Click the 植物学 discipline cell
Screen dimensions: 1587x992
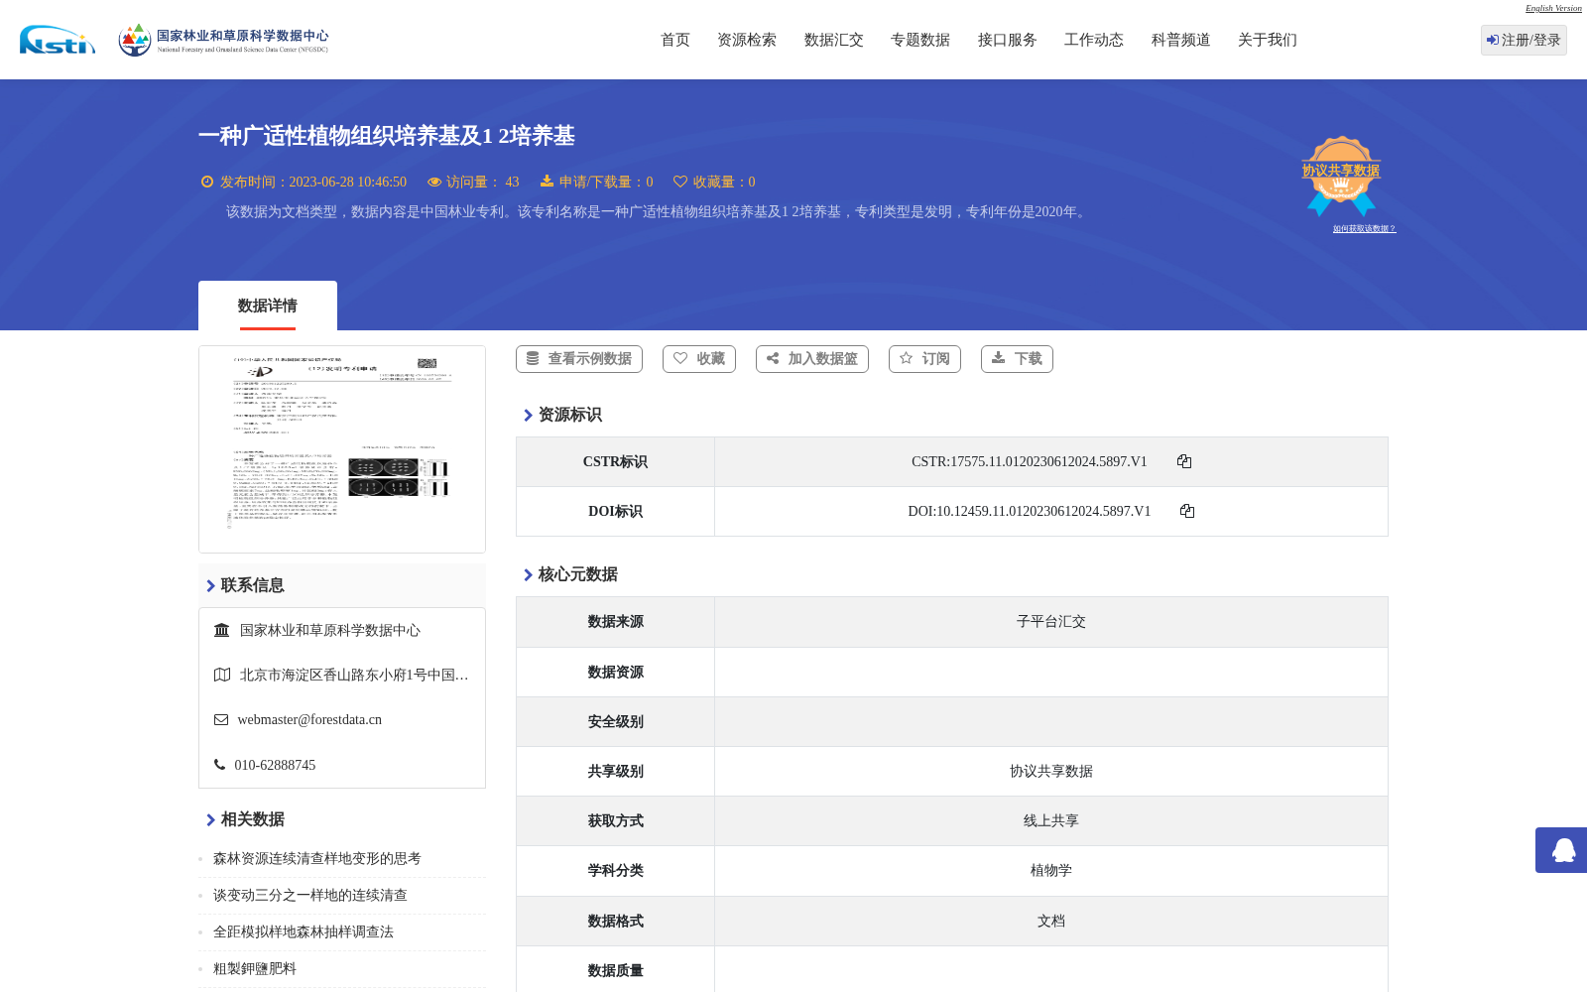tap(1051, 871)
